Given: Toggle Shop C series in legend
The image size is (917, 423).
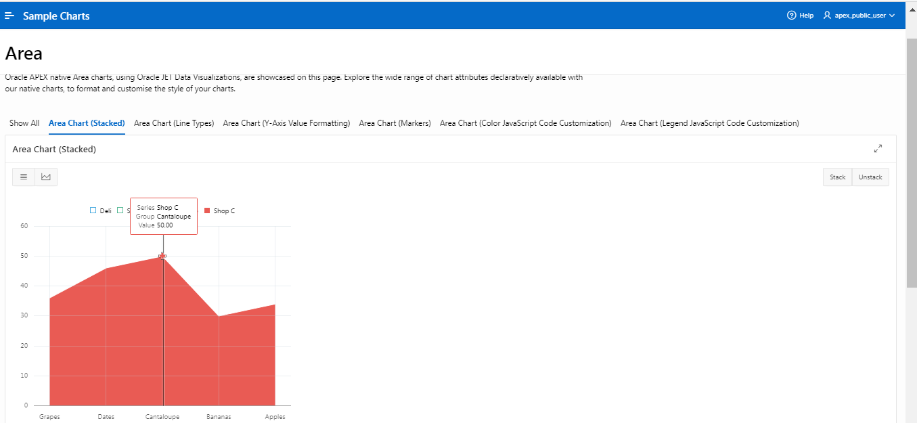Looking at the screenshot, I should tap(207, 210).
